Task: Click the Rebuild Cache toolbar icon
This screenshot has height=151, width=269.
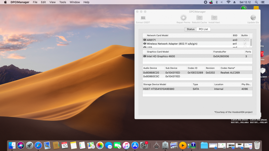Action: (199, 18)
